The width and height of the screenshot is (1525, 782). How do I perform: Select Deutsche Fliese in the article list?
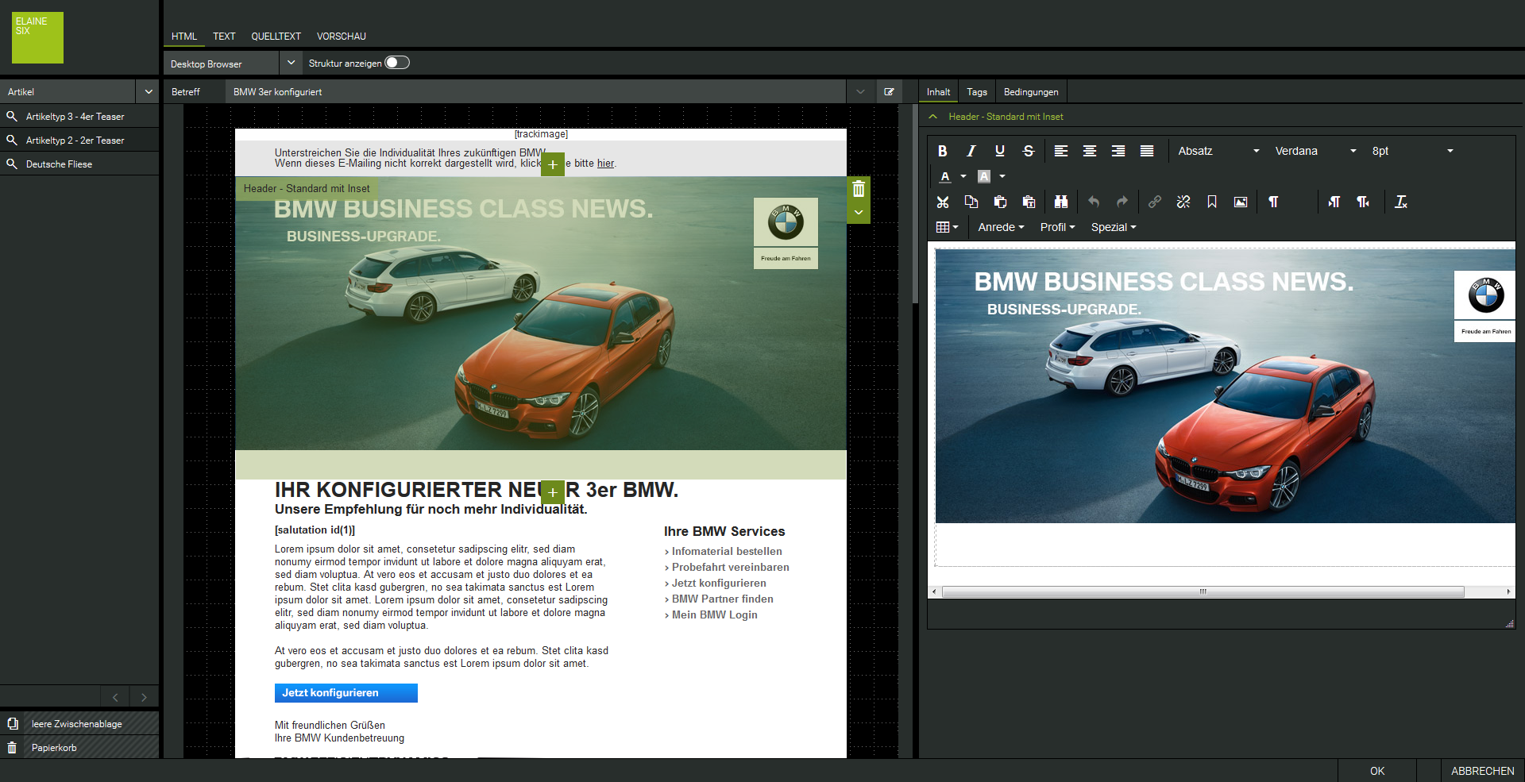click(59, 164)
